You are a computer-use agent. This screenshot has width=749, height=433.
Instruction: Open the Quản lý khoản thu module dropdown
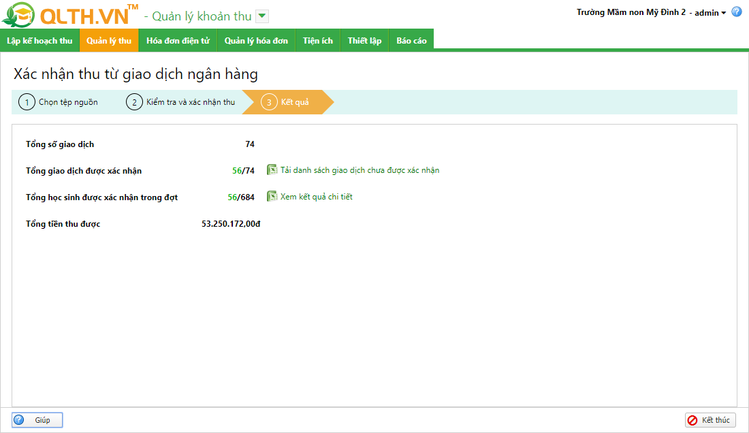coord(261,16)
